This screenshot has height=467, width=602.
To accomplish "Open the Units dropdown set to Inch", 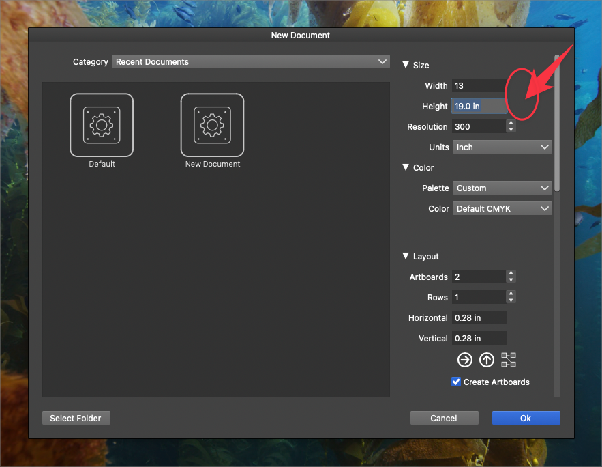I will pos(502,147).
